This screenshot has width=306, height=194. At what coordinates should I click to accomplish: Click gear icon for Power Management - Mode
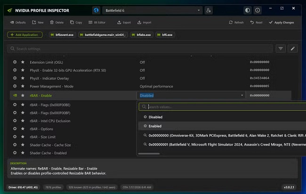point(15,86)
